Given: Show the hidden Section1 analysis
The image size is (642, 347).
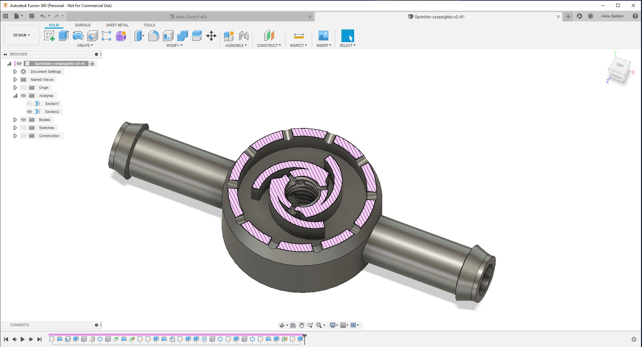Looking at the screenshot, I should tap(29, 104).
